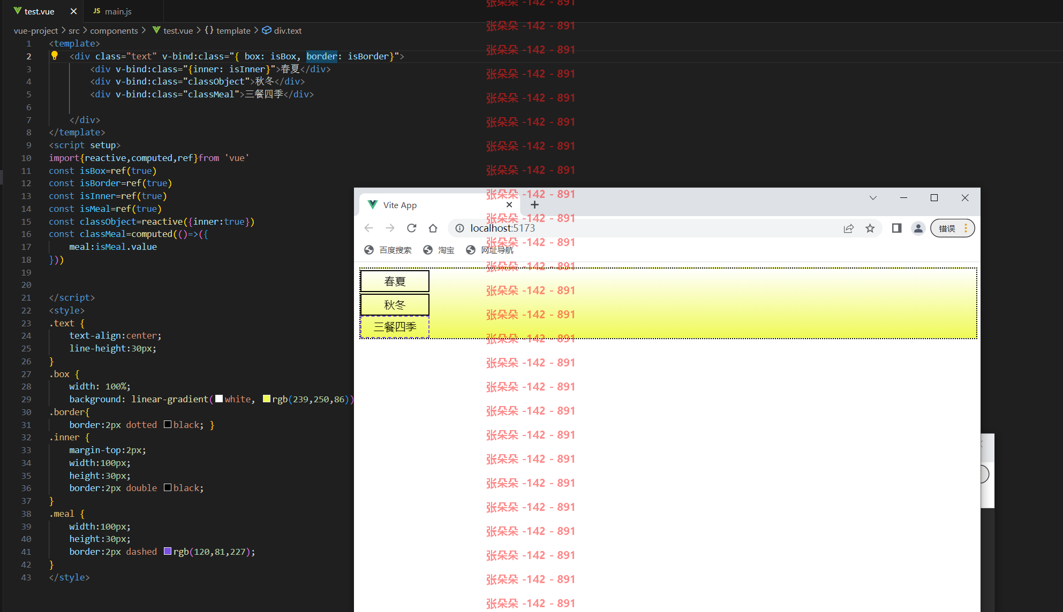The height and width of the screenshot is (612, 1063).
Task: Minimize the browser window
Action: (x=903, y=198)
